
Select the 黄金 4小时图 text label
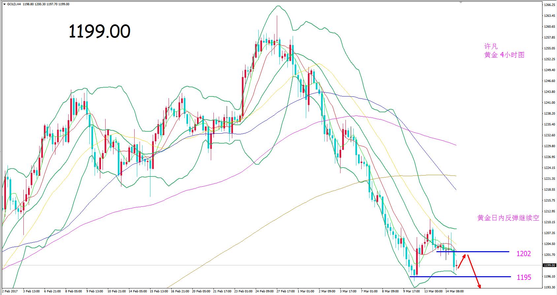(504, 55)
